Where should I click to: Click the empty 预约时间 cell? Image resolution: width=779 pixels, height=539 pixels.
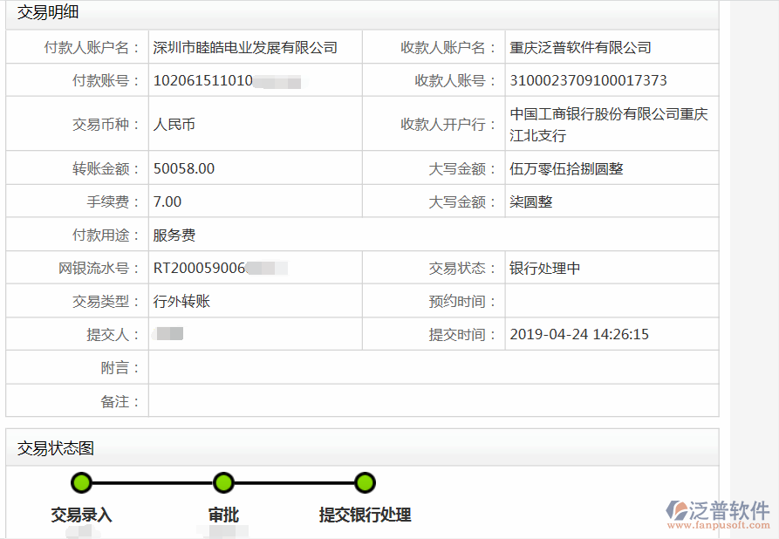[x=611, y=301]
